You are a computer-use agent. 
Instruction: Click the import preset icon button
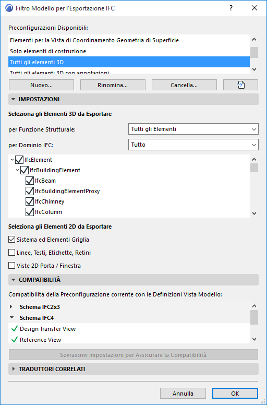click(x=240, y=85)
